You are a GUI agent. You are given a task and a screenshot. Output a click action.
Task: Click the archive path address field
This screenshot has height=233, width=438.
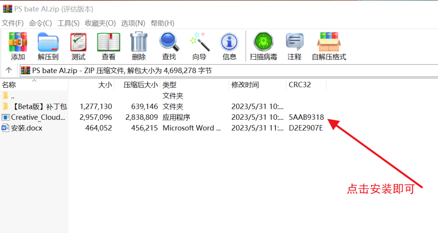click(228, 70)
